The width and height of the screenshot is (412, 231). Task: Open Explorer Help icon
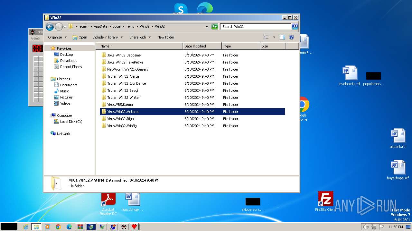pyautogui.click(x=292, y=37)
